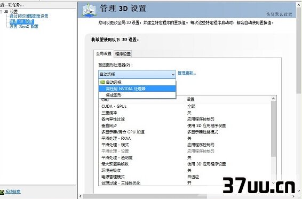Open 通过预览调整图像设置 in the tree
This screenshot has height=199, width=302.
coord(29,16)
